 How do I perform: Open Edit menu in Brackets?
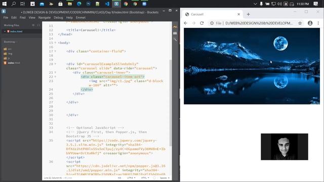(14, 18)
